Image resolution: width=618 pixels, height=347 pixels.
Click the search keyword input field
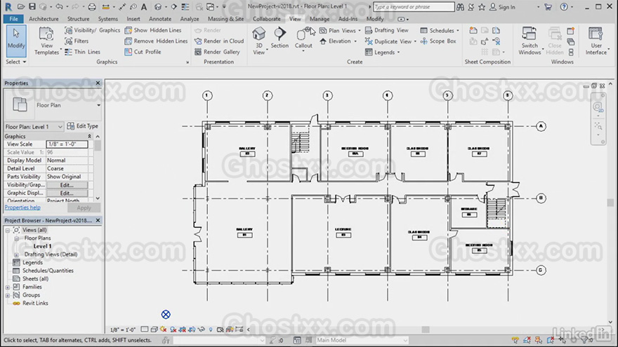pyautogui.click(x=414, y=7)
